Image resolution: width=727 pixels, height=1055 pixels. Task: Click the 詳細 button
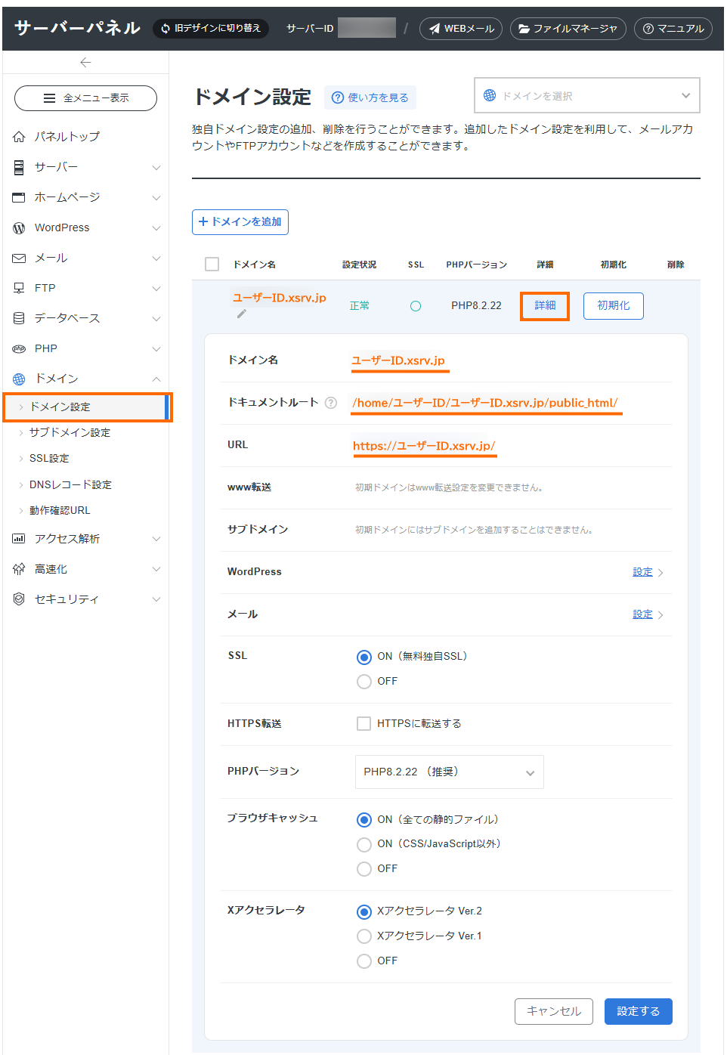pos(545,306)
